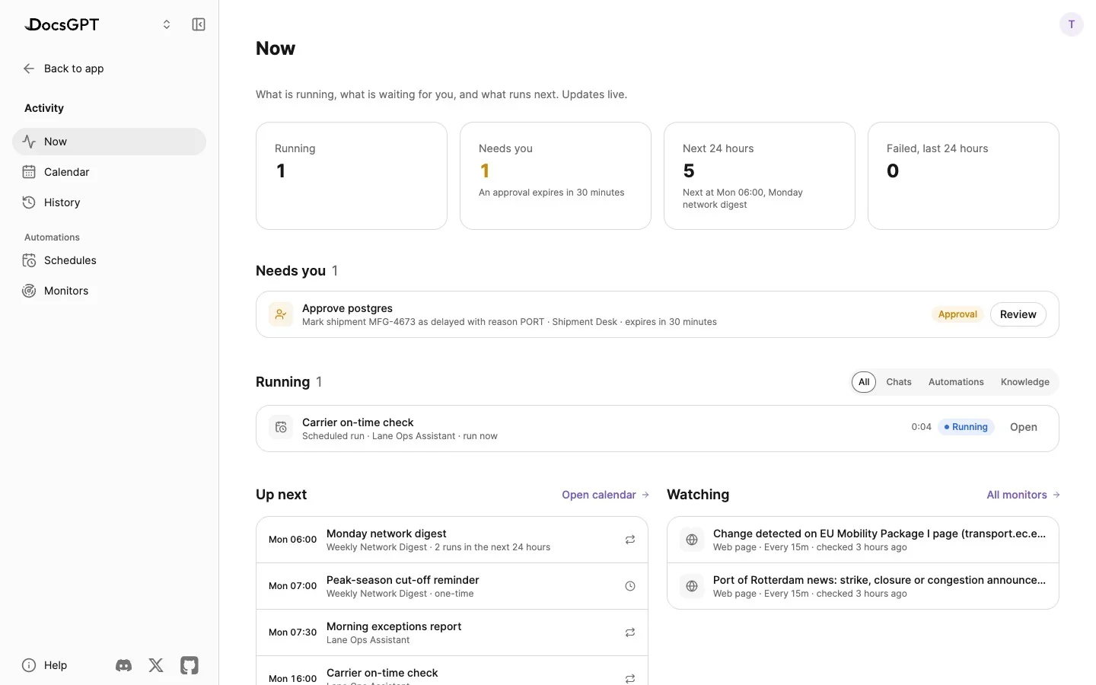Viewport: 1096px width, 685px height.
Task: Follow the Open calendar link
Action: pos(605,495)
